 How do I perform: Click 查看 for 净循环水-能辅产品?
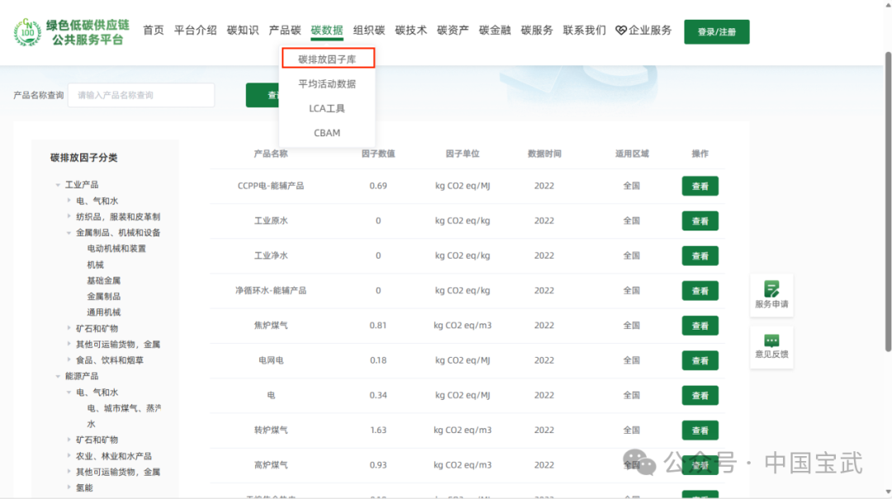(x=700, y=291)
